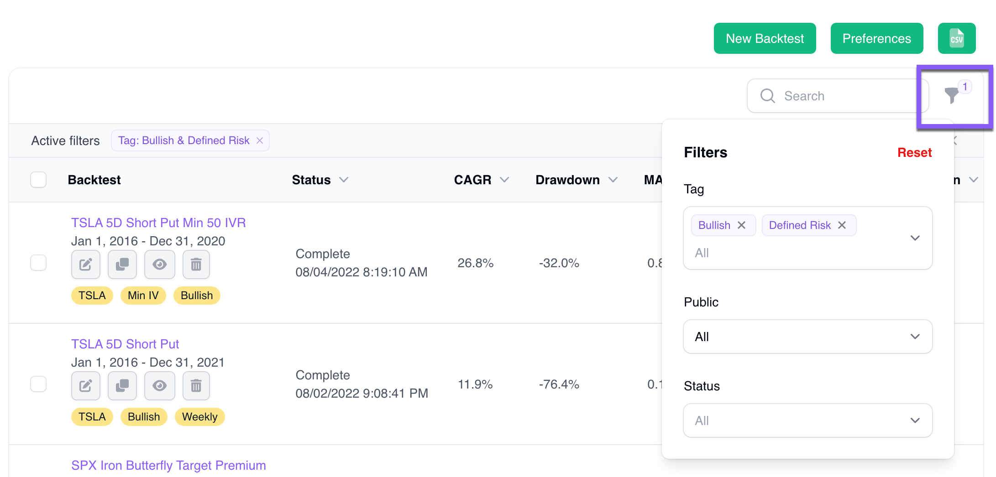Delete the TSLA 5D Short Put Min 50 IVR backtest
The image size is (996, 477).
(196, 264)
